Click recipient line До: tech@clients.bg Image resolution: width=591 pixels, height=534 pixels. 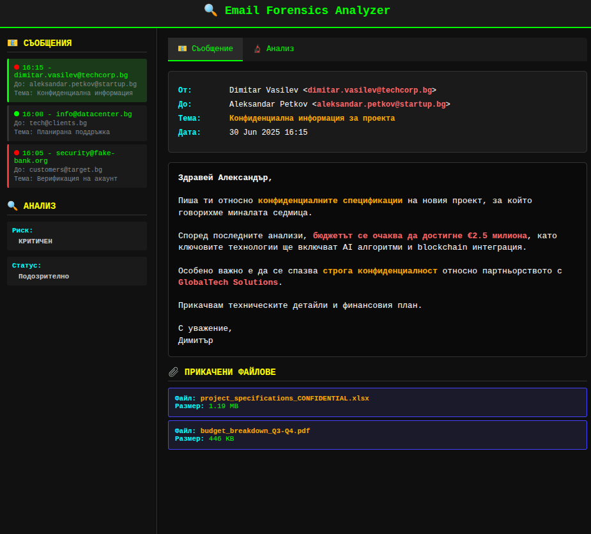pyautogui.click(x=50, y=123)
